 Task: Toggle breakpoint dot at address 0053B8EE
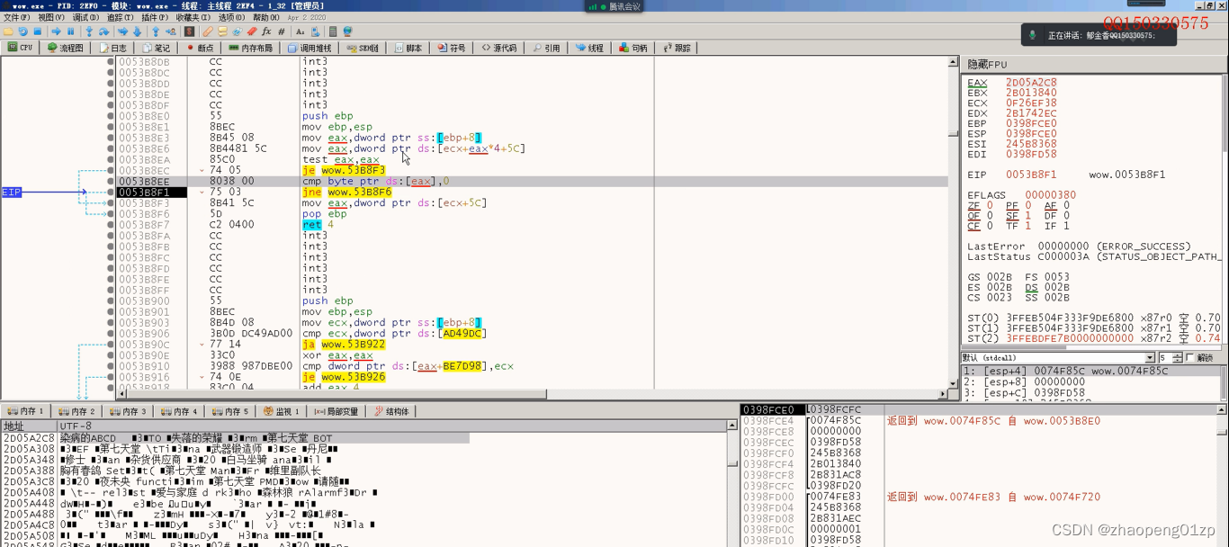(111, 181)
